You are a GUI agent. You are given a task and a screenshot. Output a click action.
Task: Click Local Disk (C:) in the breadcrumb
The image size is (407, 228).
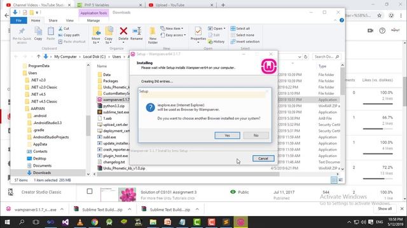tap(94, 56)
